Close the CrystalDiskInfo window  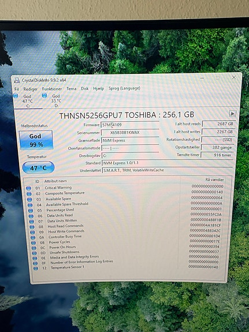coord(234,77)
